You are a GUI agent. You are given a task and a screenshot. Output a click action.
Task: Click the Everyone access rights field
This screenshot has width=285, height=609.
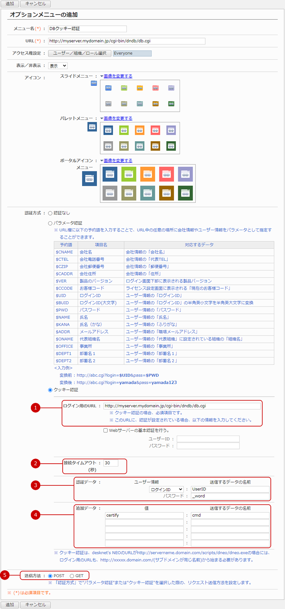coord(132,53)
